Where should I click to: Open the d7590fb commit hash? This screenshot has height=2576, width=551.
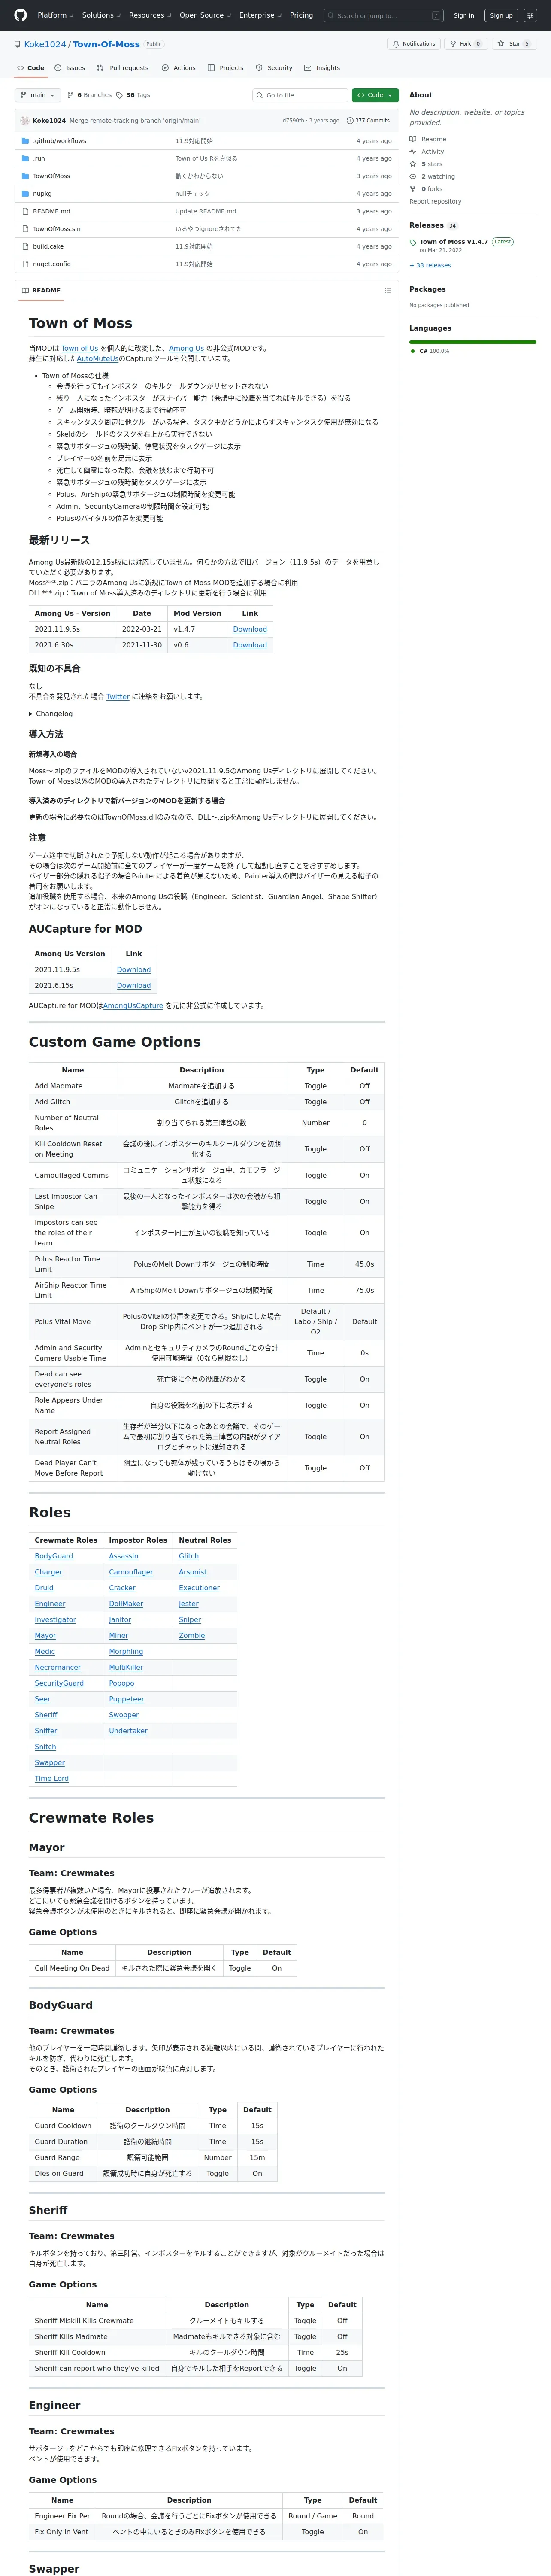coord(293,120)
